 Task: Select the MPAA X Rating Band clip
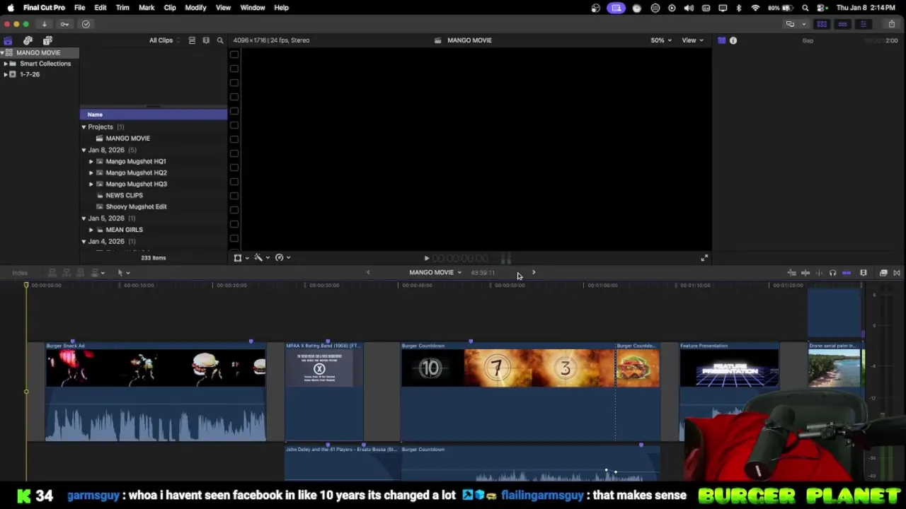(324, 392)
